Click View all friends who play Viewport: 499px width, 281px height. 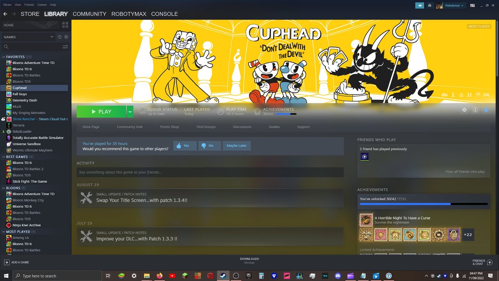465,172
